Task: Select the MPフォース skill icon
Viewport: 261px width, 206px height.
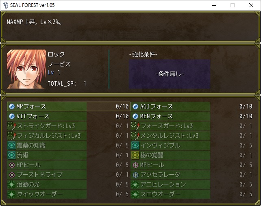Action: pos(12,106)
